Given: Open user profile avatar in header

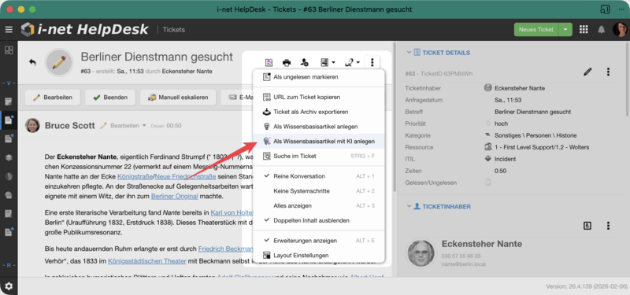Looking at the screenshot, I should click(620, 30).
